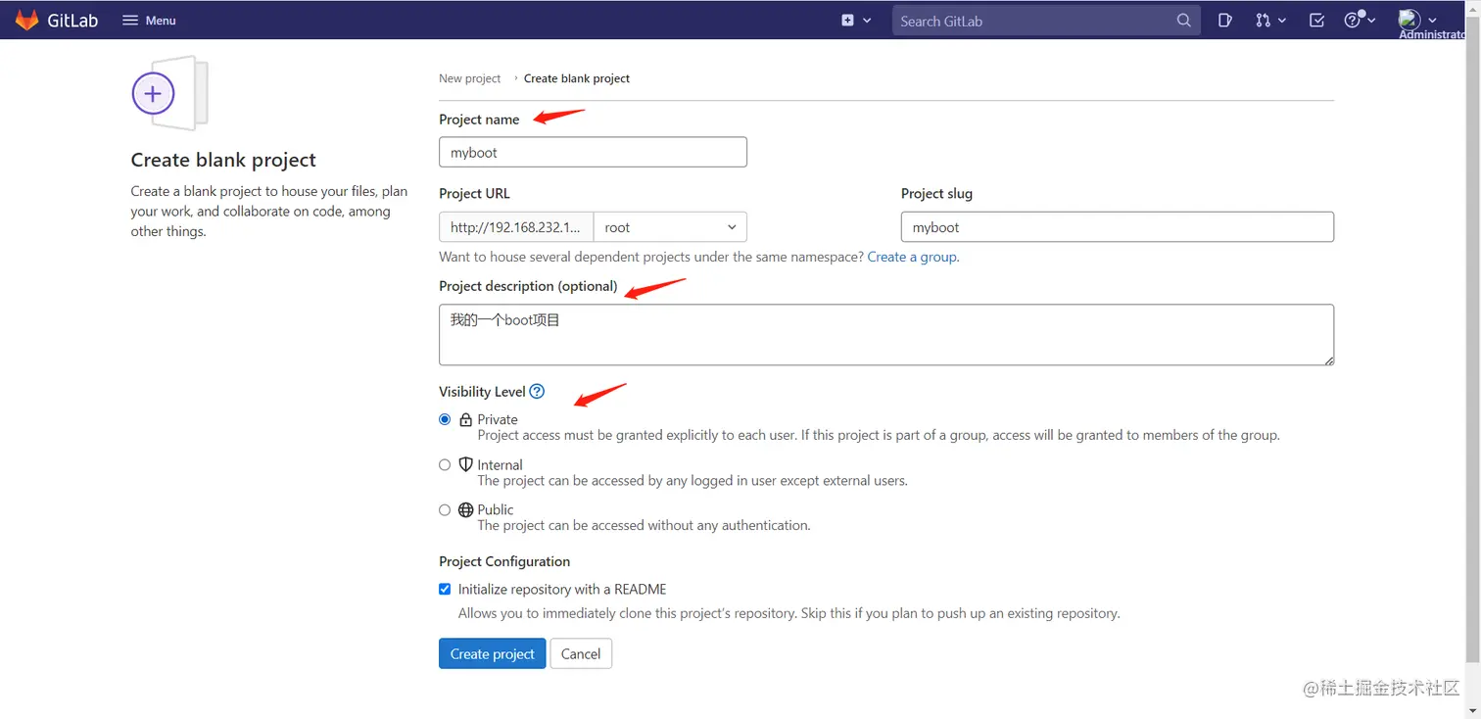This screenshot has height=719, width=1481.
Task: Select the Private visibility radio button
Action: [445, 419]
